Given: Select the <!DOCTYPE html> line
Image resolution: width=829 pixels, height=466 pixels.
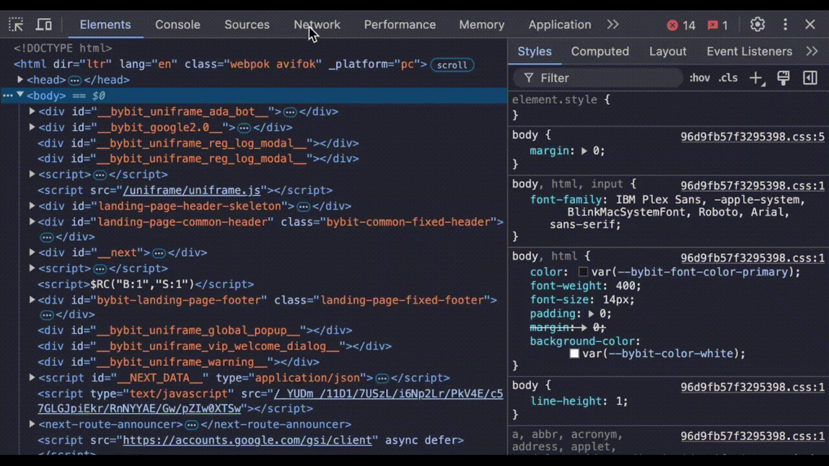Looking at the screenshot, I should coord(63,48).
